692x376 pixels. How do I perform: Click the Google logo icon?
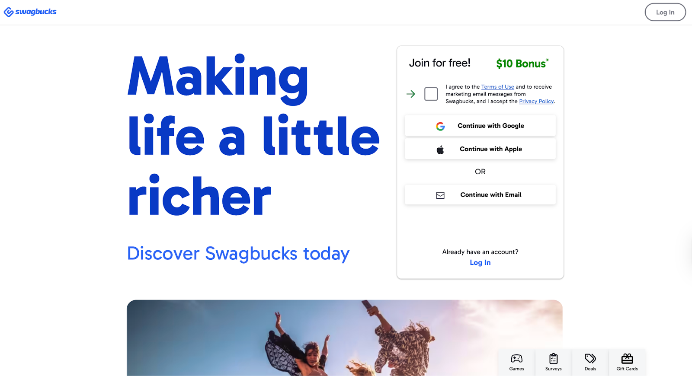pyautogui.click(x=440, y=126)
